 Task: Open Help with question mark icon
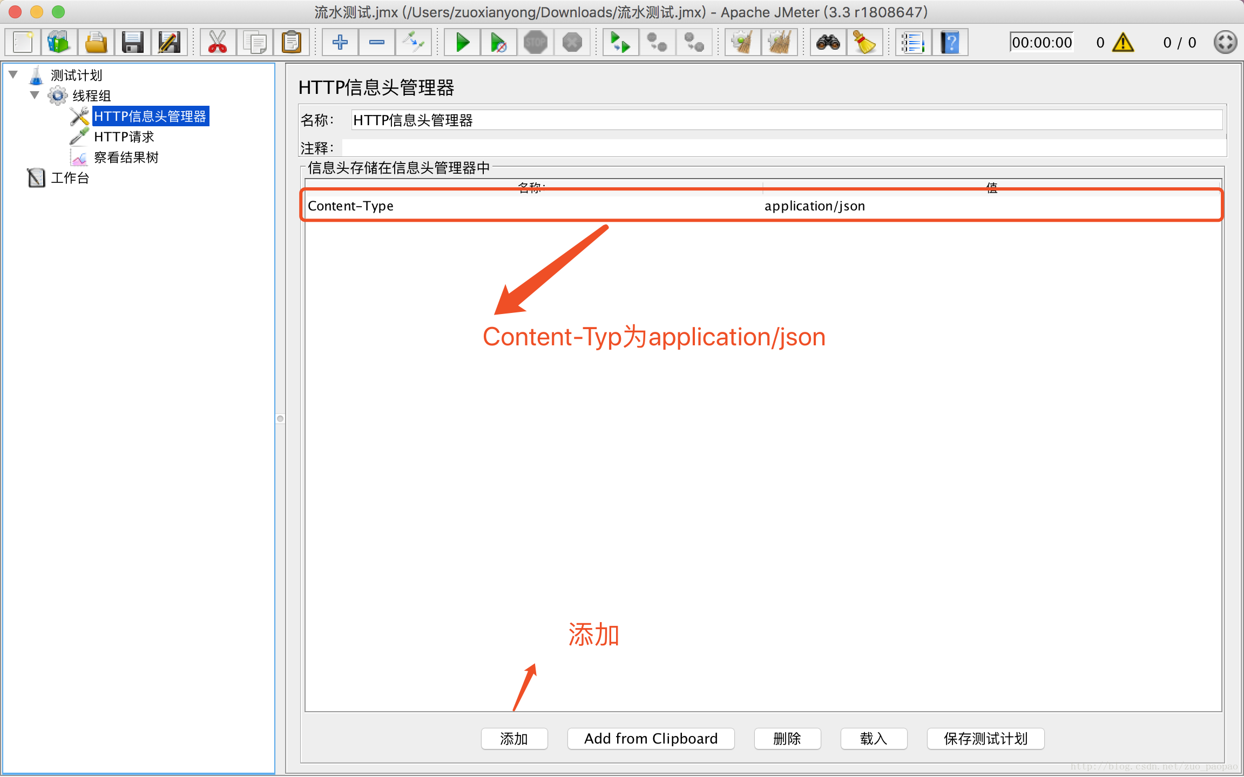pos(950,42)
